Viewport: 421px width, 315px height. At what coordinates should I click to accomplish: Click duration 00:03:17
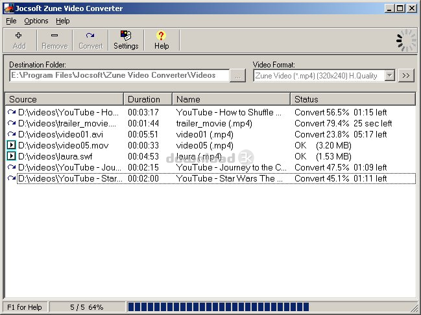point(143,112)
